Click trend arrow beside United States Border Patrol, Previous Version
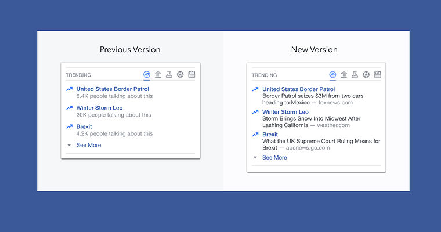 pyautogui.click(x=69, y=89)
